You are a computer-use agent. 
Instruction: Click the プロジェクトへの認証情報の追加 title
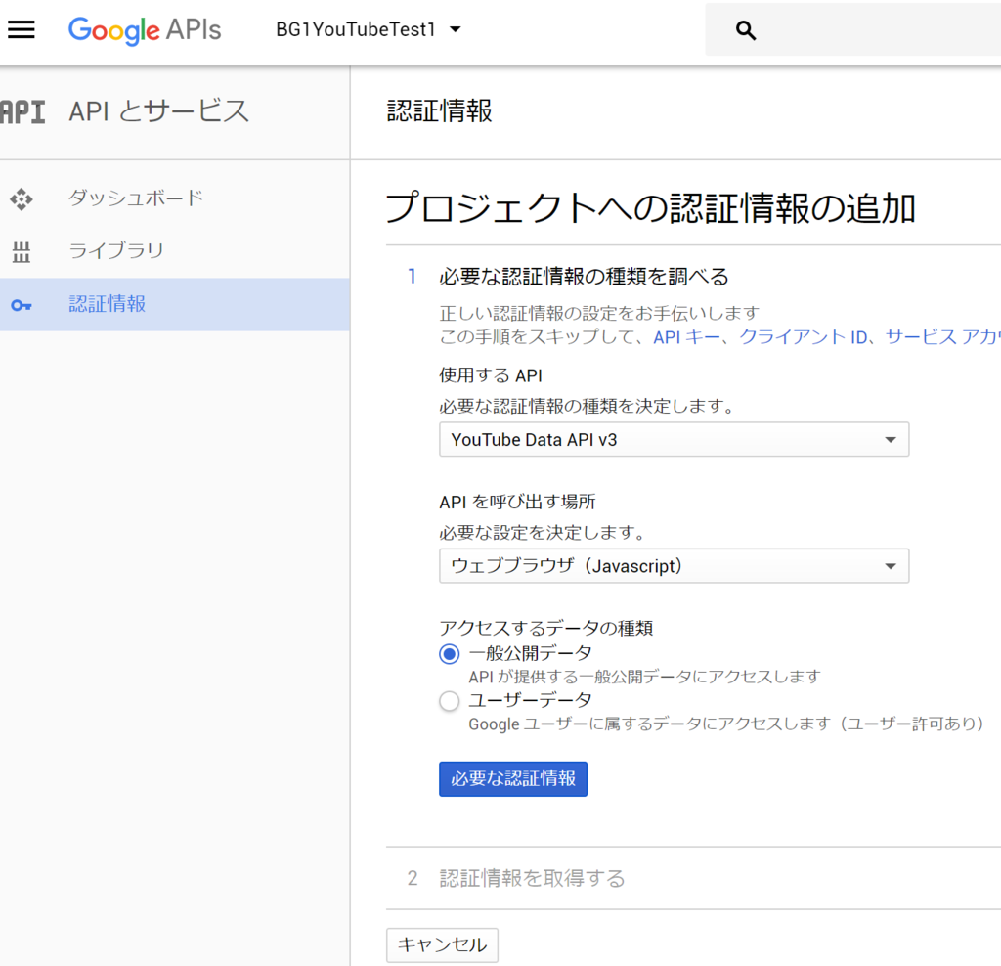[650, 208]
